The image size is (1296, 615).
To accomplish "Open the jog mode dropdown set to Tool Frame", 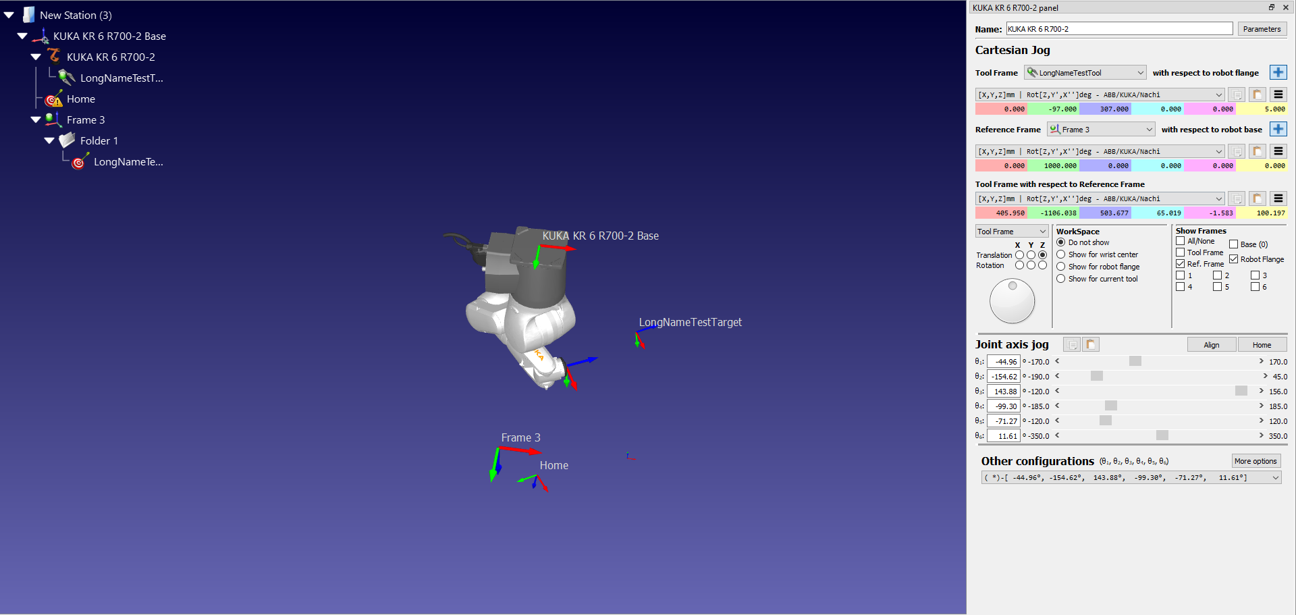I will pos(1012,232).
